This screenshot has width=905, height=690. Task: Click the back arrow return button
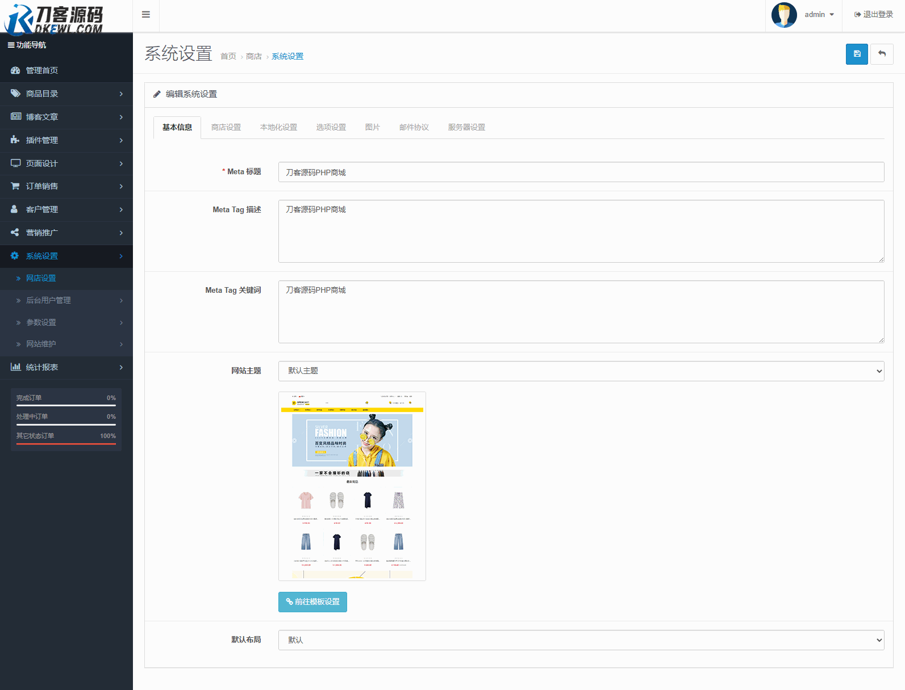[x=882, y=54]
